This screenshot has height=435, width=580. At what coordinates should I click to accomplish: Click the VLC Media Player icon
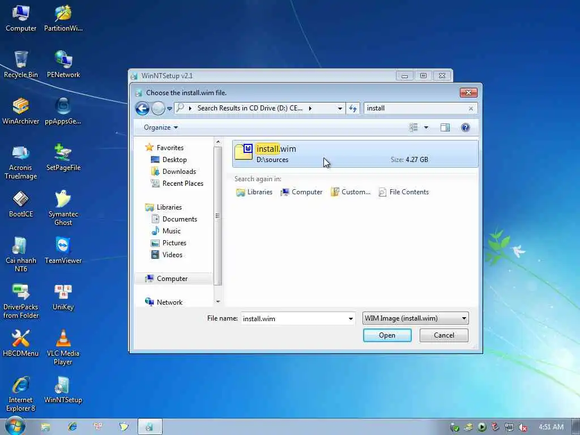[x=63, y=347]
